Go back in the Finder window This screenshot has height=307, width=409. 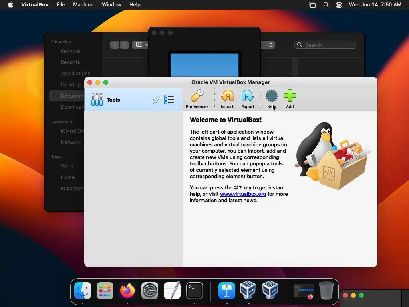click(115, 45)
